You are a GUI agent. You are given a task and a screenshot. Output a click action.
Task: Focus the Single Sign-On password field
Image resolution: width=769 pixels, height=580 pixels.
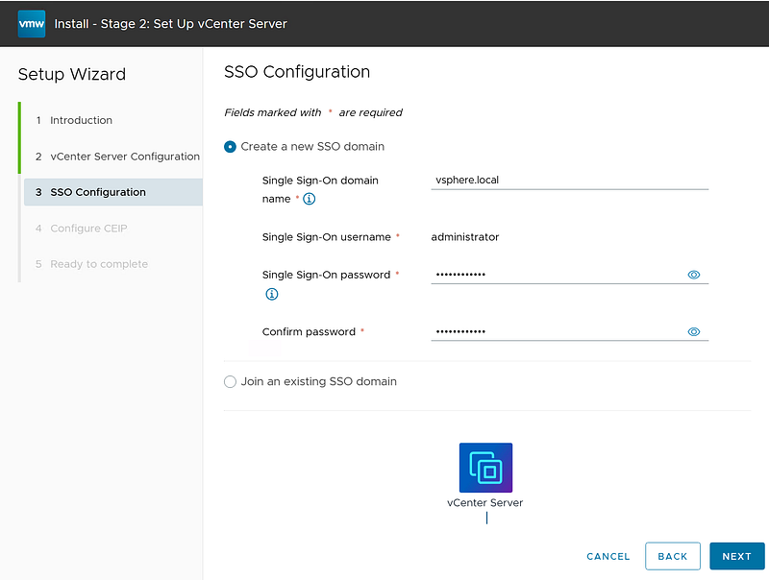coord(556,275)
